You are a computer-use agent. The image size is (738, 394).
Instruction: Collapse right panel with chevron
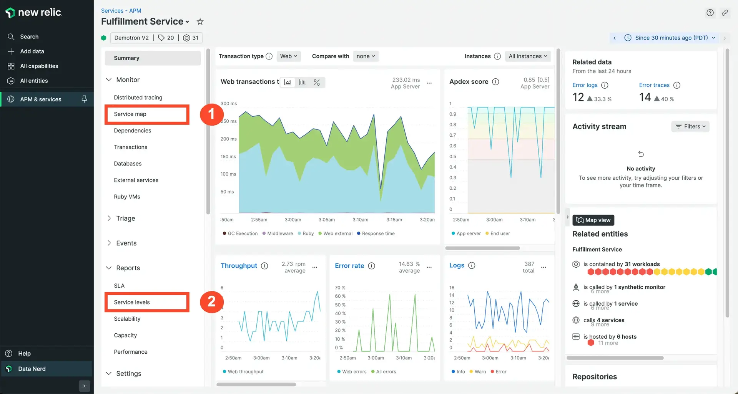[x=568, y=217]
